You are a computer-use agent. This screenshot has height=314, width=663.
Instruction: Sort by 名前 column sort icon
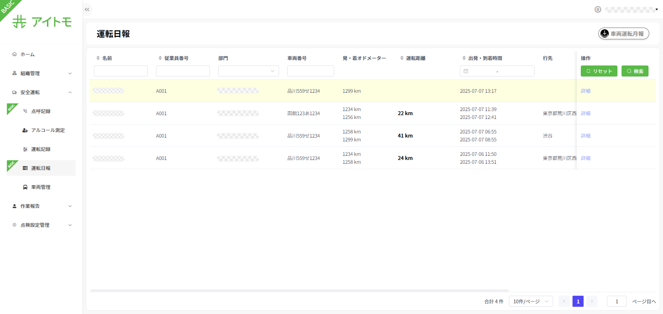coord(98,58)
